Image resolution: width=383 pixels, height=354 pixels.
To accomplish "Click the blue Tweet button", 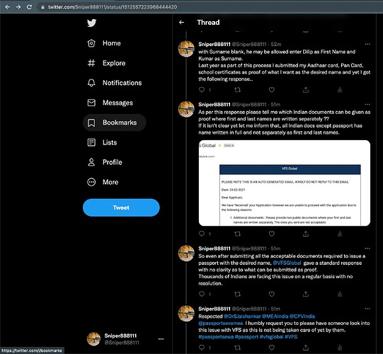I will coord(121,207).
